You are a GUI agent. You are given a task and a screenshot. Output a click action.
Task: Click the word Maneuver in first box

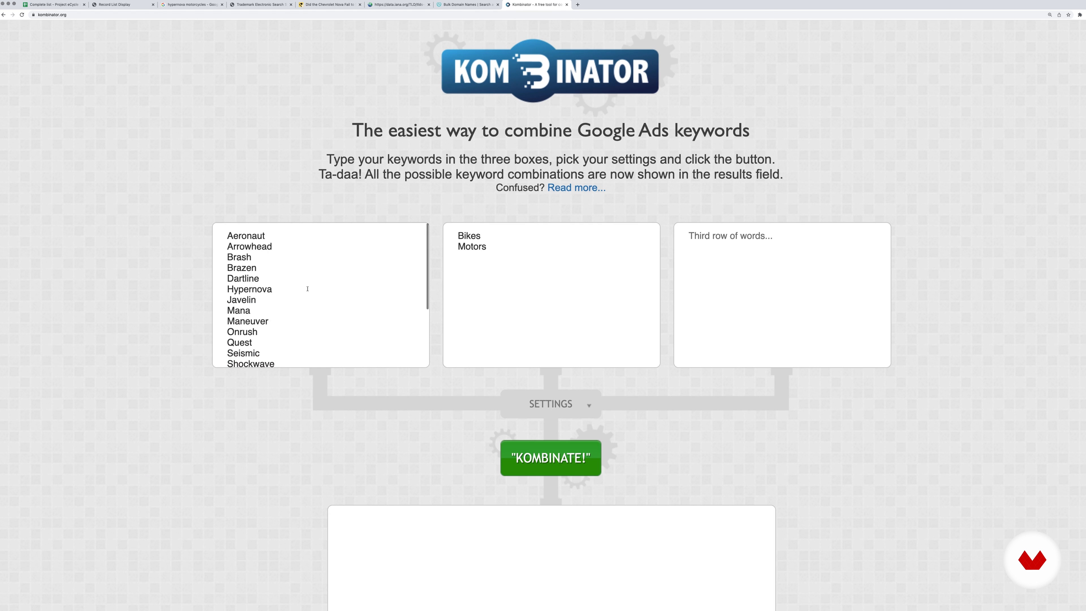tap(247, 321)
